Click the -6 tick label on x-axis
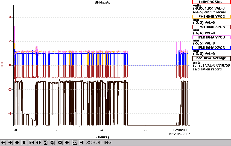Viewport: 231px width, 146px height. coord(58,130)
